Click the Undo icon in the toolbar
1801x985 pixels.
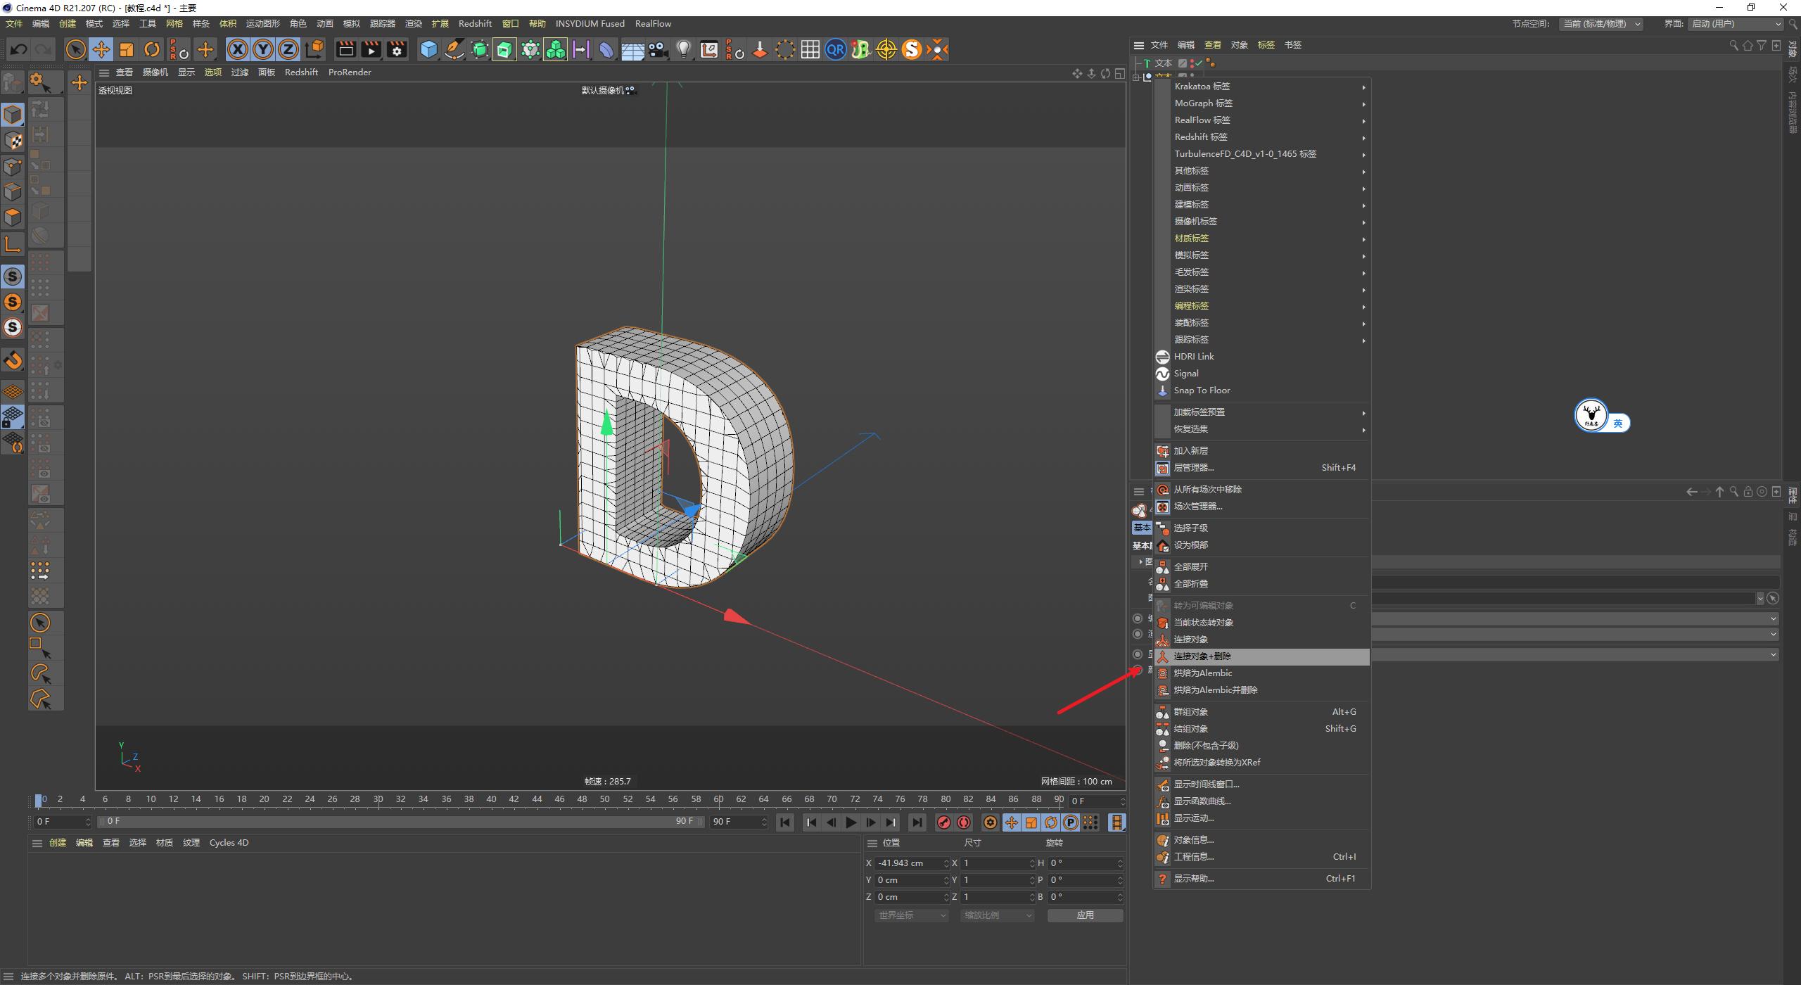pyautogui.click(x=18, y=49)
